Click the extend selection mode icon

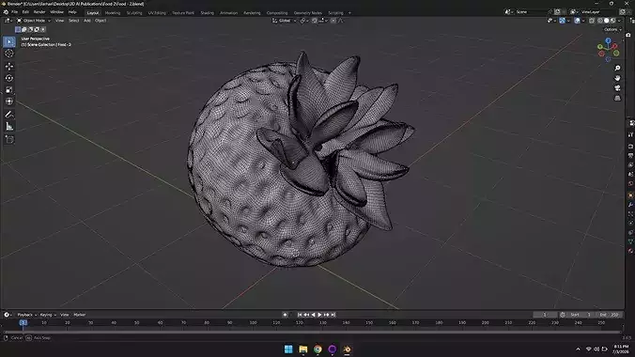(23, 29)
